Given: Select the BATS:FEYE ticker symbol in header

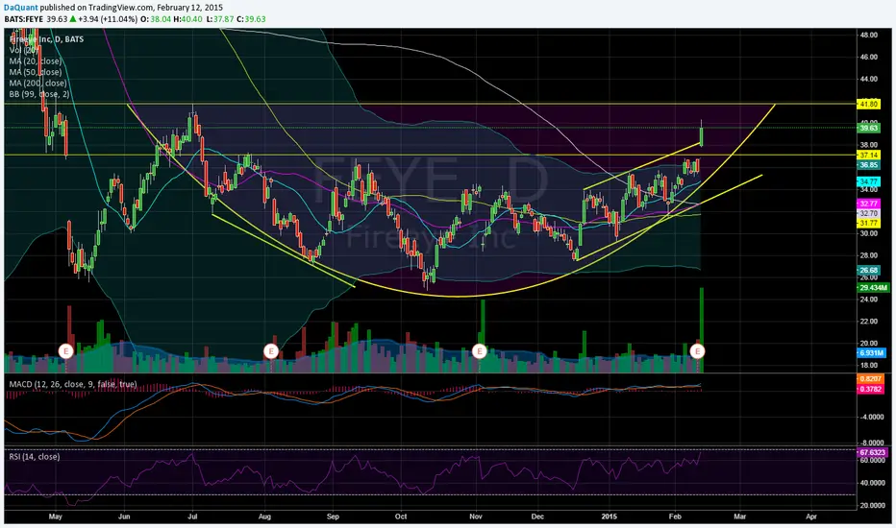Looking at the screenshot, I should 23,19.
